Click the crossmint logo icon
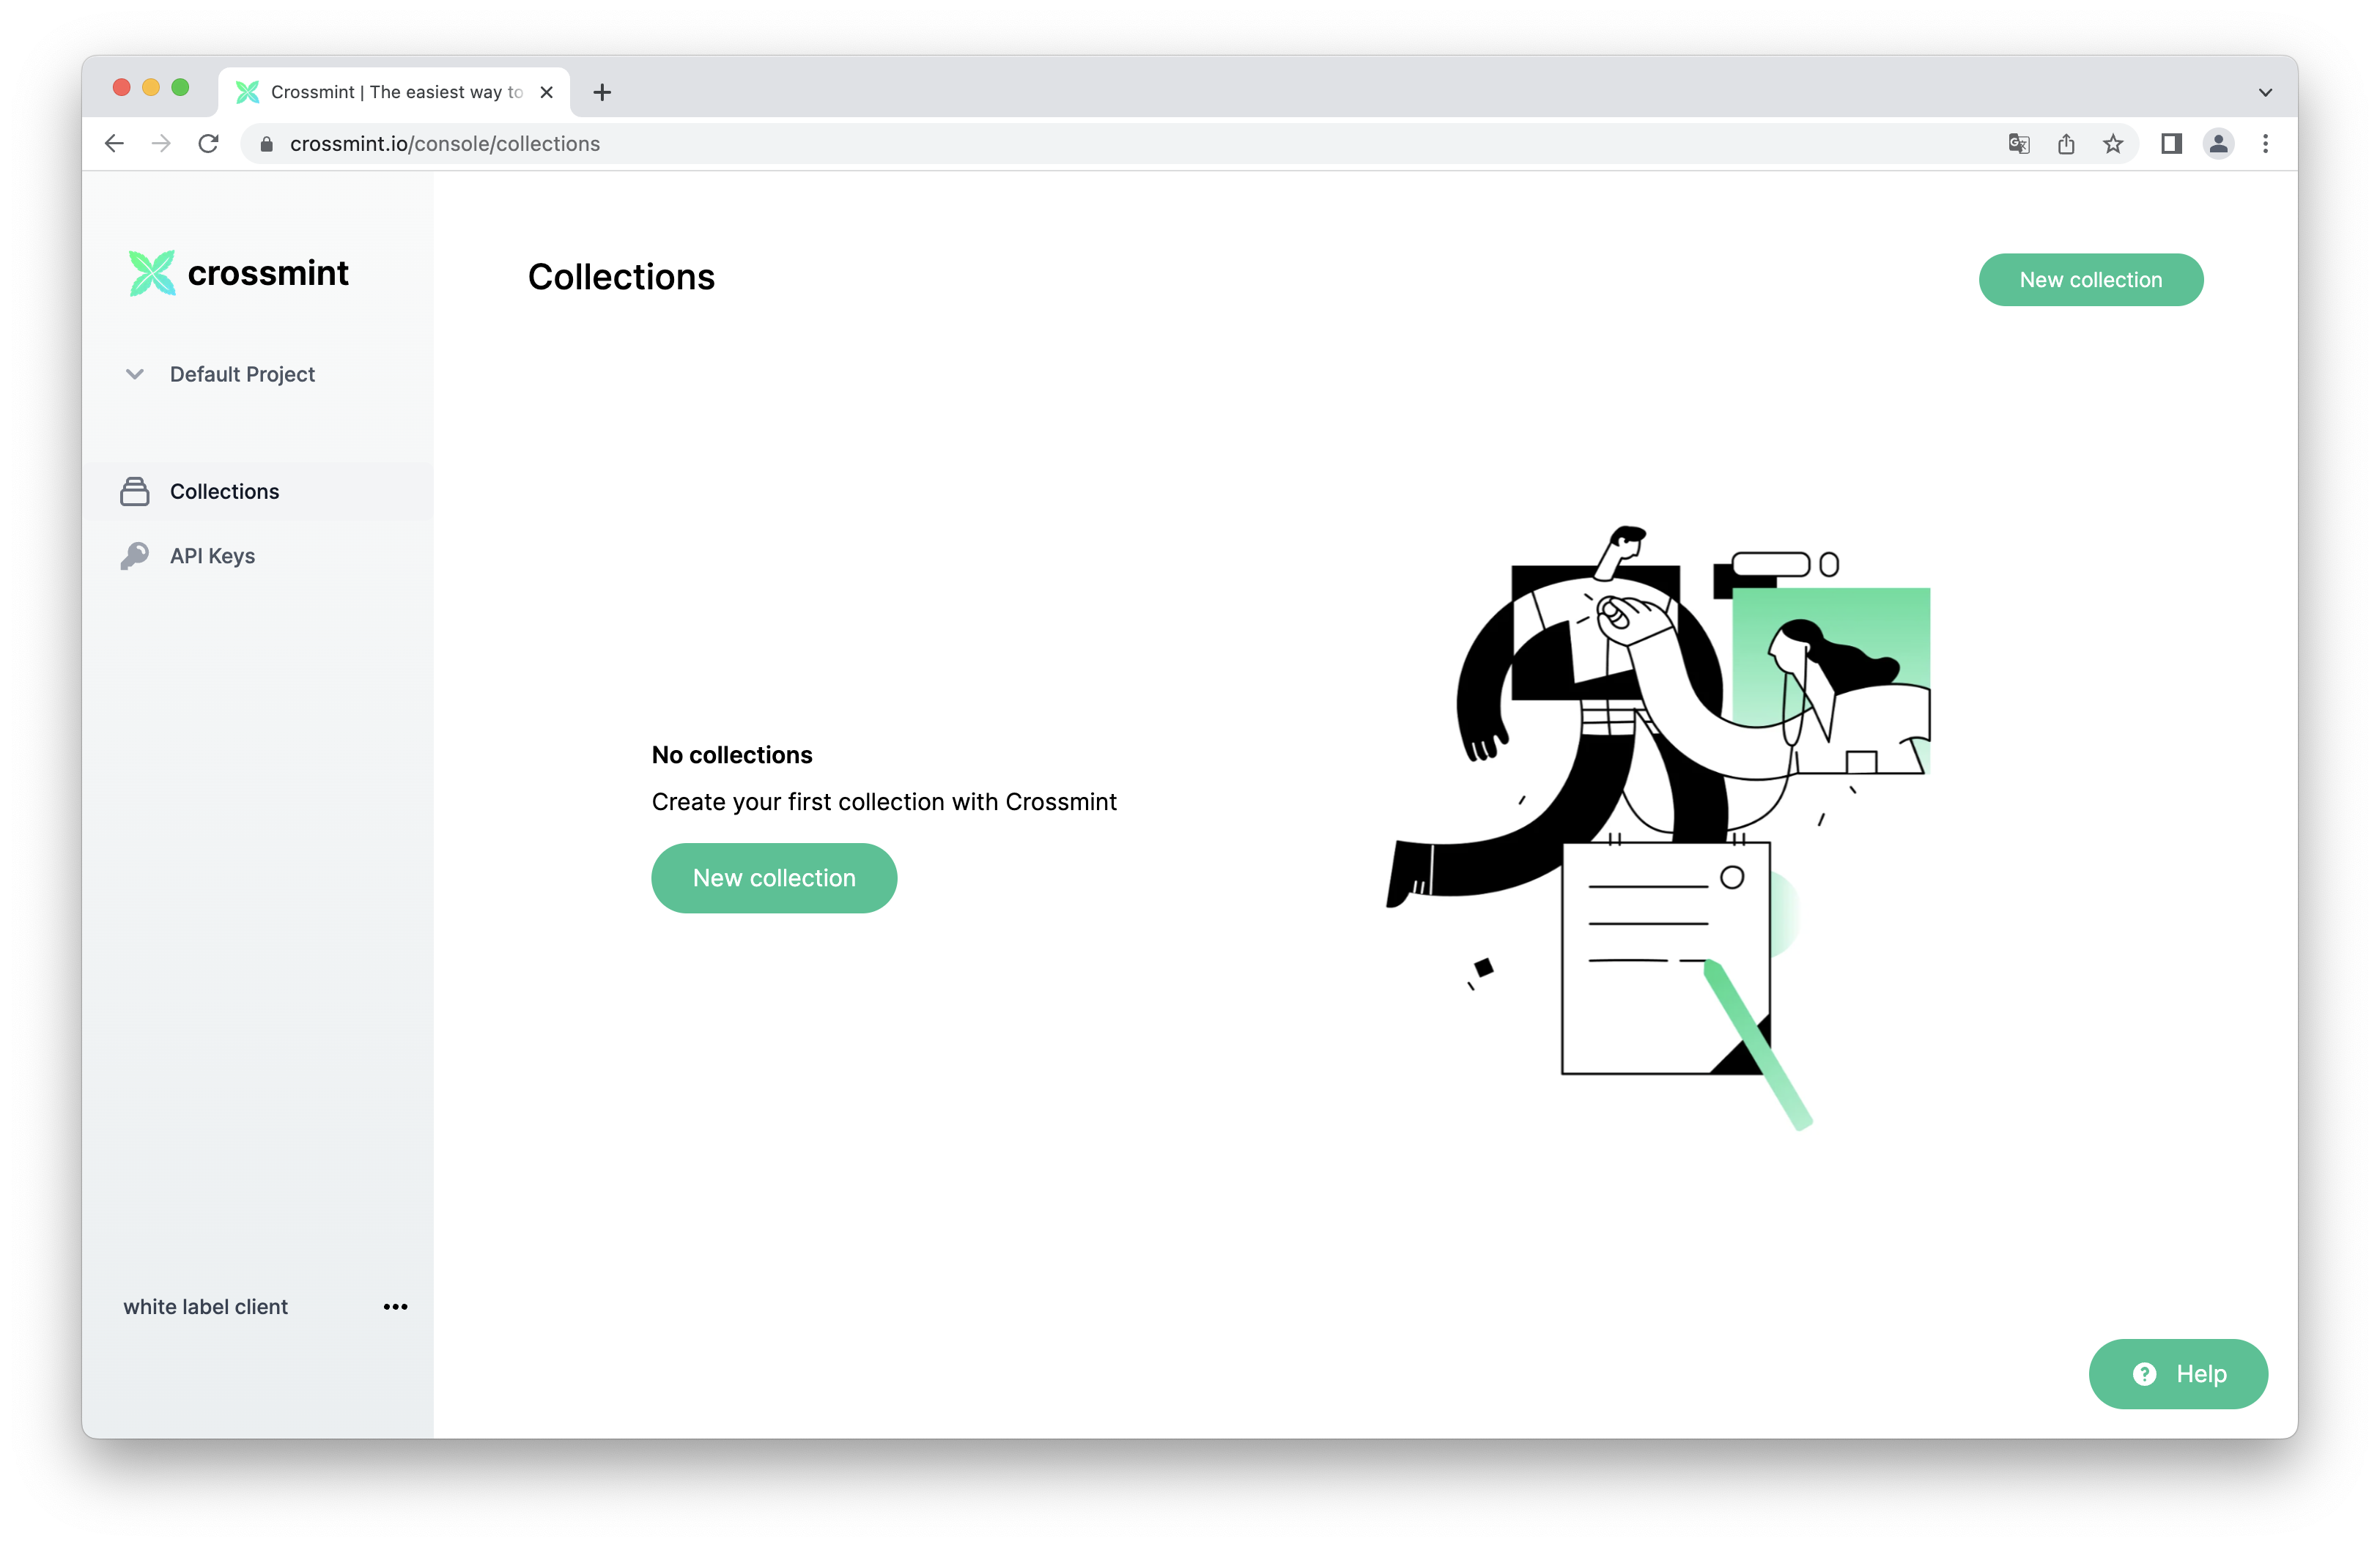The image size is (2380, 1547). coord(152,272)
